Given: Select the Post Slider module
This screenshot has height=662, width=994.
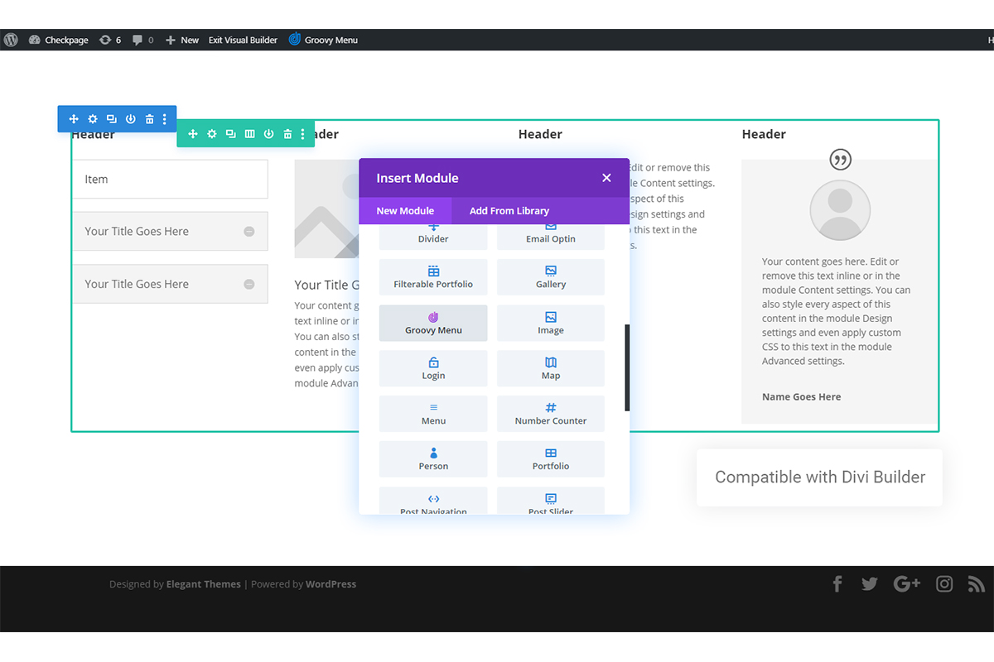Looking at the screenshot, I should click(551, 501).
